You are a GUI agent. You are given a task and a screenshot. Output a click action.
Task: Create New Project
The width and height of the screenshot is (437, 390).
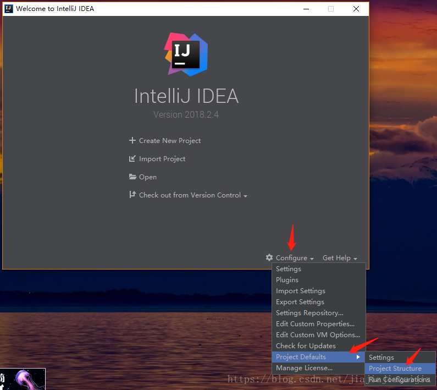[x=170, y=141]
